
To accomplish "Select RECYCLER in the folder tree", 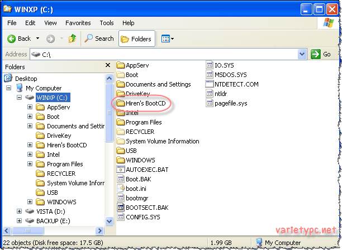I will click(61, 174).
